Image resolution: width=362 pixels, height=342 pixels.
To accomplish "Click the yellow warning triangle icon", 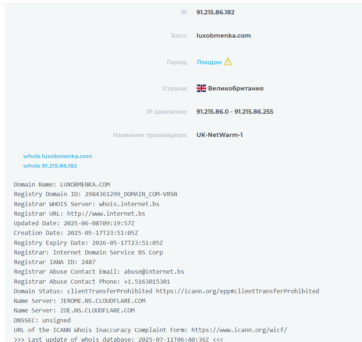I will point(228,61).
